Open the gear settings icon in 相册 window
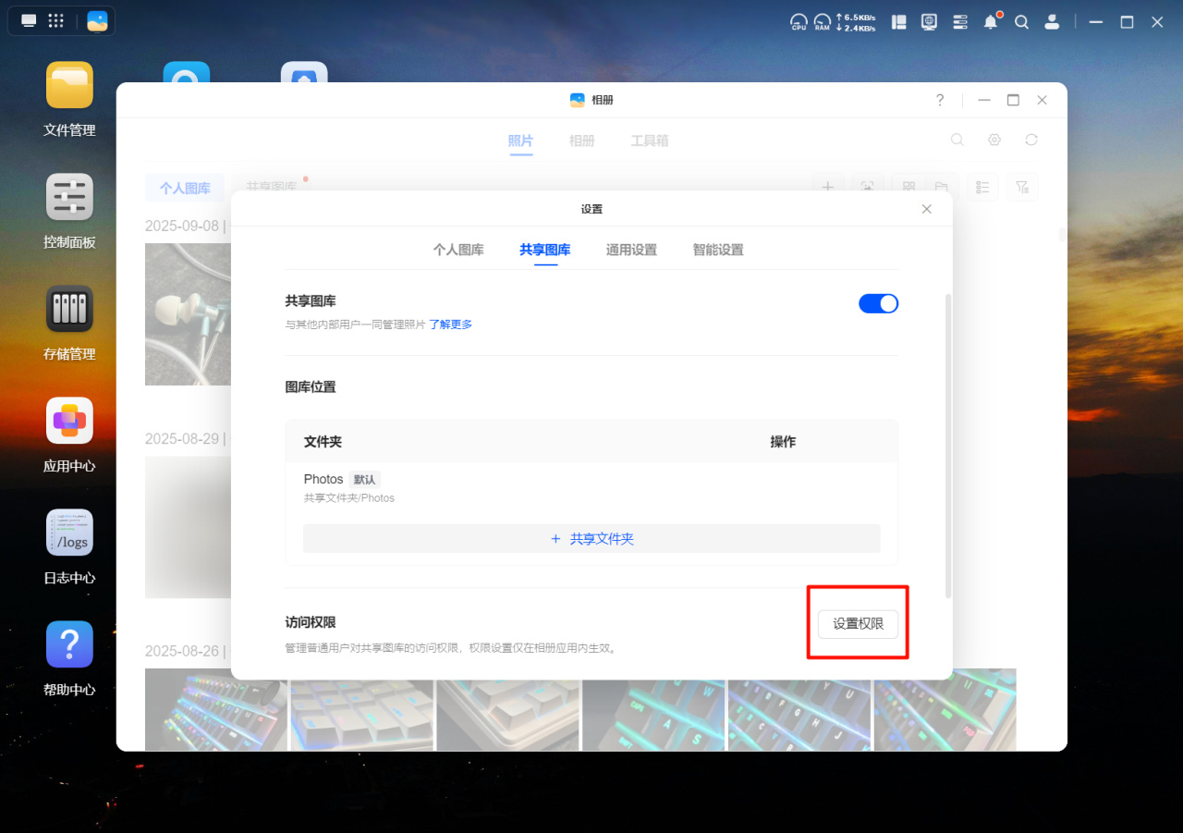 point(994,140)
